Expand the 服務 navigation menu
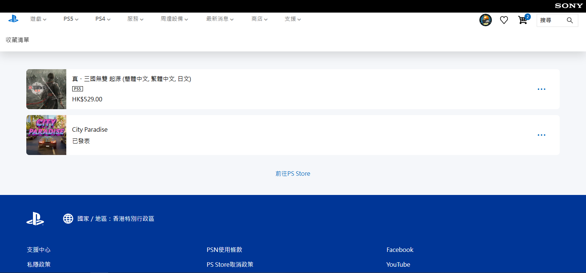The height and width of the screenshot is (273, 586). click(x=135, y=19)
